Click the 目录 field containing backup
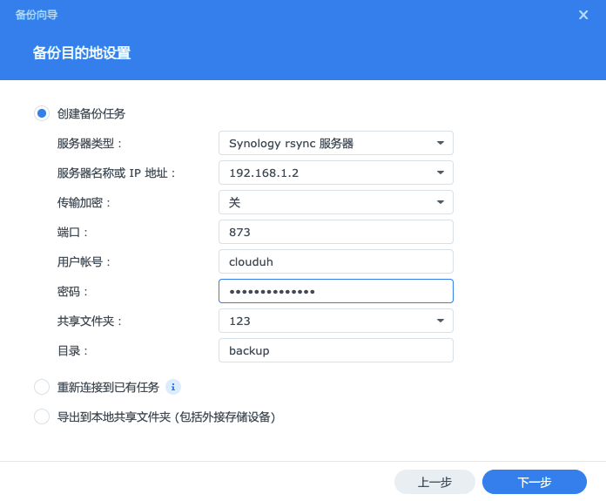This screenshot has width=606, height=501. click(x=335, y=350)
